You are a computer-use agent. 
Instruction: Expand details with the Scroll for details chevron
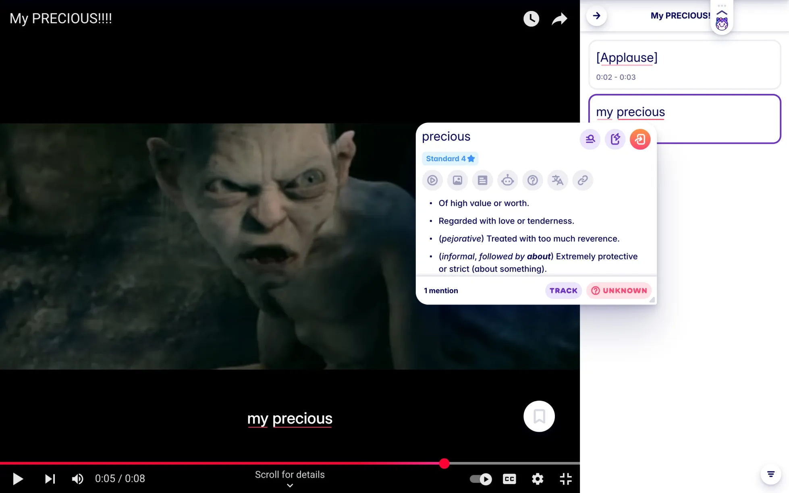pos(289,485)
